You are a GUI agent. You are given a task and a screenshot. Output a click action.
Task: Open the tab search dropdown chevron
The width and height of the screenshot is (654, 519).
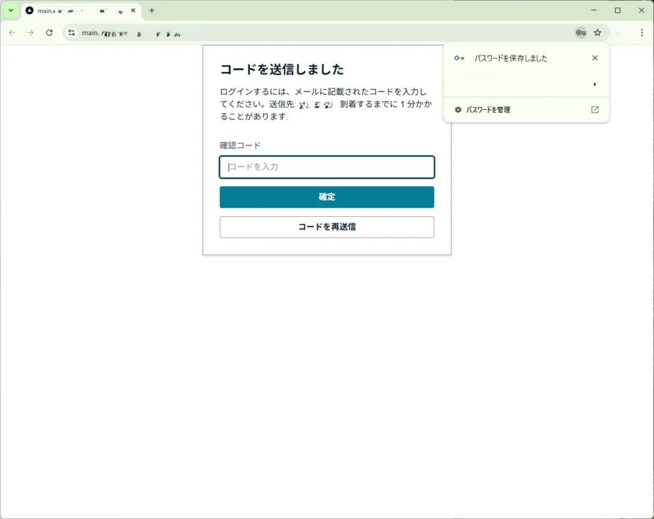10,10
